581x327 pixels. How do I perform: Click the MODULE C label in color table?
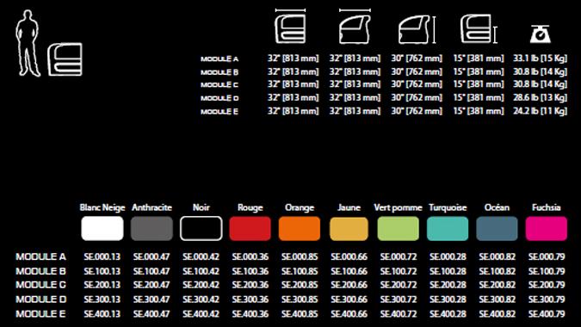tap(40, 285)
